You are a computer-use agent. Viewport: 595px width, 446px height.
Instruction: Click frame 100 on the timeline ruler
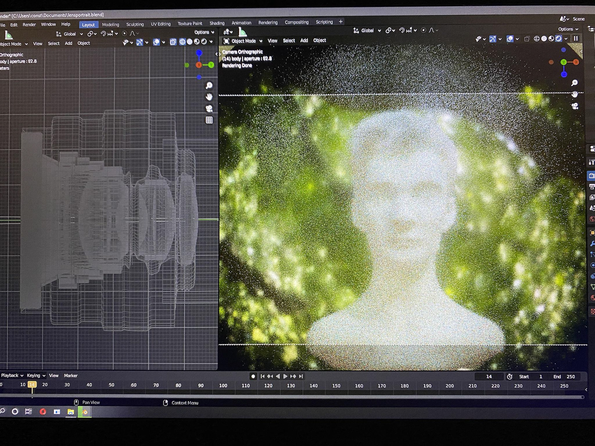click(223, 386)
